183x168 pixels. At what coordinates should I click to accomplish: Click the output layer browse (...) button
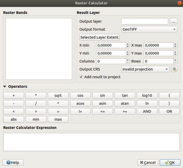coord(173,21)
